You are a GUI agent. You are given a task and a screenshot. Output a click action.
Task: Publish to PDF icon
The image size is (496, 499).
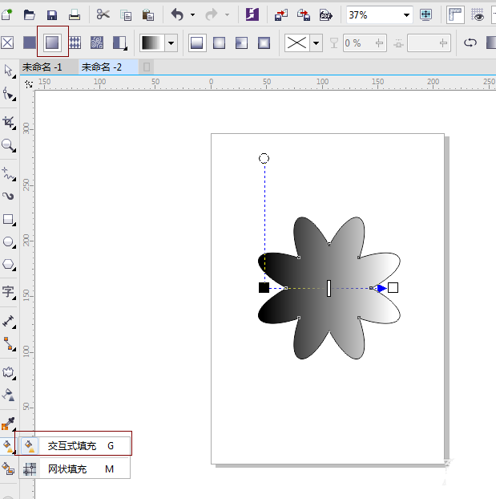(x=326, y=15)
